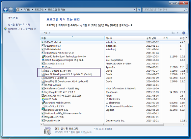
Task: Click the magnifier search icon
Action: pyautogui.click(x=185, y=10)
